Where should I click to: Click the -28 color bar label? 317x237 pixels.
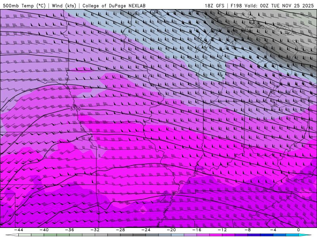pos(120,230)
